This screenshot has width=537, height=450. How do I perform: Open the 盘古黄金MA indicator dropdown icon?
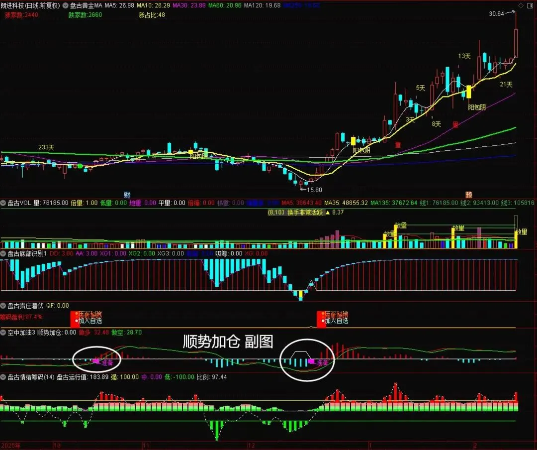pos(65,5)
